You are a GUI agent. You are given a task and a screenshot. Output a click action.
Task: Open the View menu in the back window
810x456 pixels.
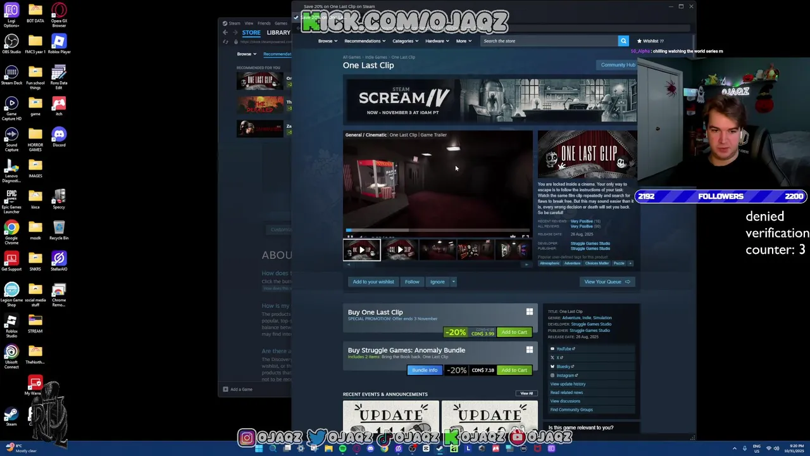click(249, 23)
